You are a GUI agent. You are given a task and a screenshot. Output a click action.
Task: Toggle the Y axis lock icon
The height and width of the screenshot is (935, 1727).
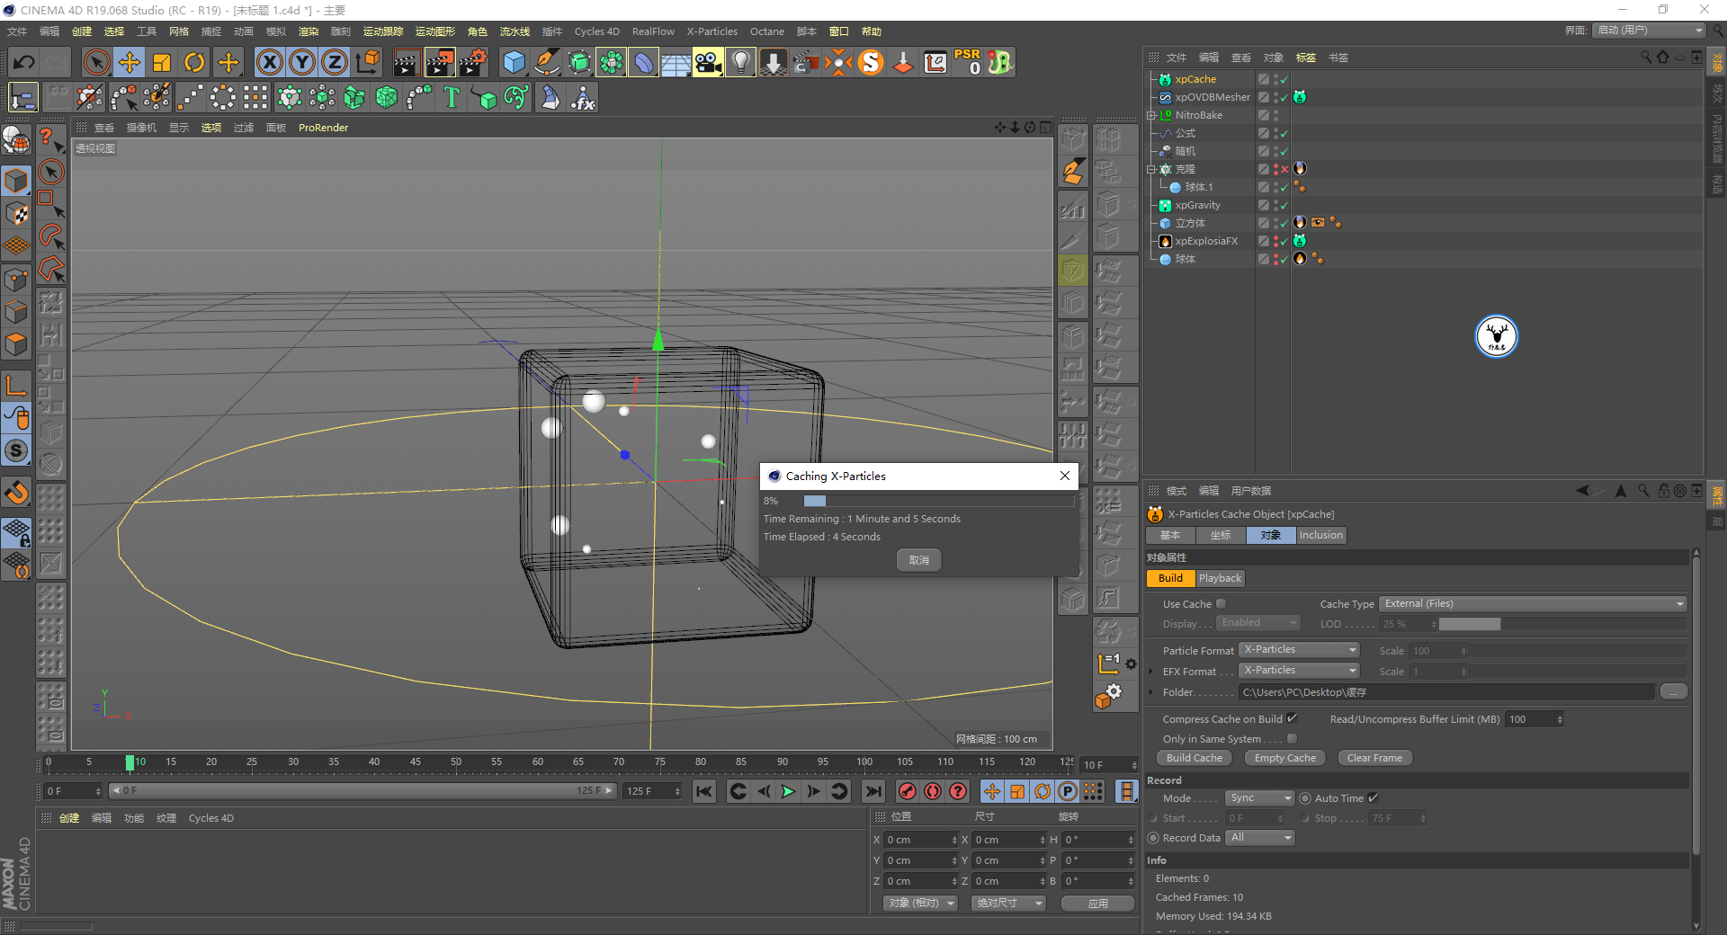(302, 62)
